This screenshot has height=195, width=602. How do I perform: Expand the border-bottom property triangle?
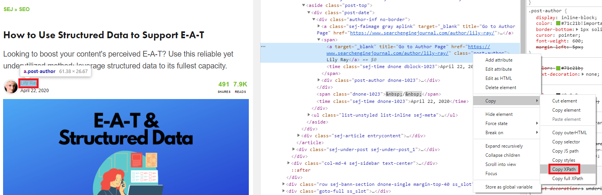point(577,29)
